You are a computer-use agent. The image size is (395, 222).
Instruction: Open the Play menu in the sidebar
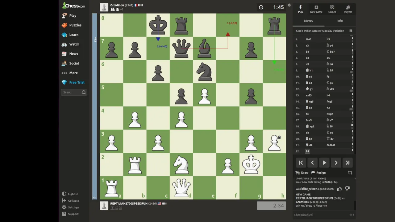(x=69, y=15)
